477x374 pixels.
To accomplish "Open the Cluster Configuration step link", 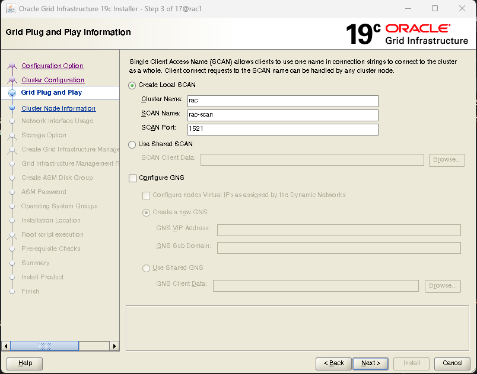I will [53, 80].
